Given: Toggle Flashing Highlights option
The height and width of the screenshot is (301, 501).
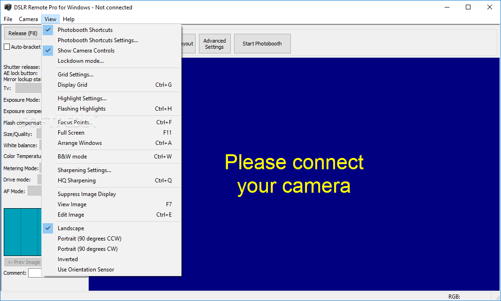Looking at the screenshot, I should [x=112, y=108].
